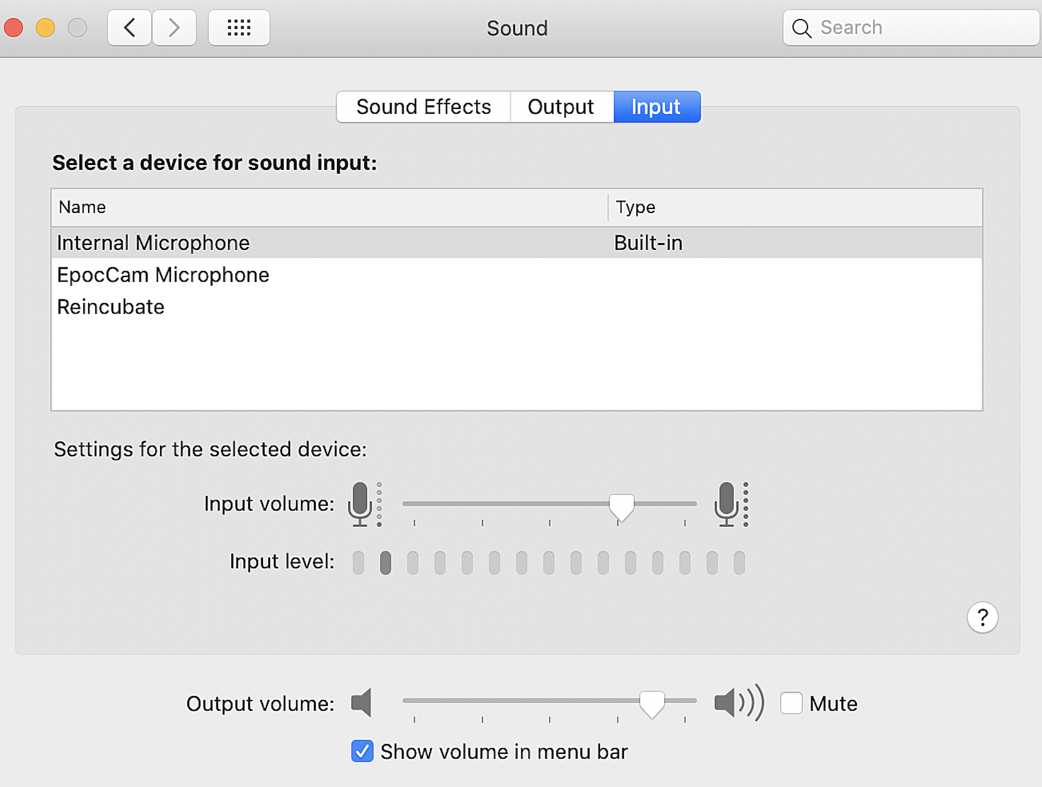1042x787 pixels.
Task: Click the back navigation arrow
Action: pyautogui.click(x=130, y=28)
